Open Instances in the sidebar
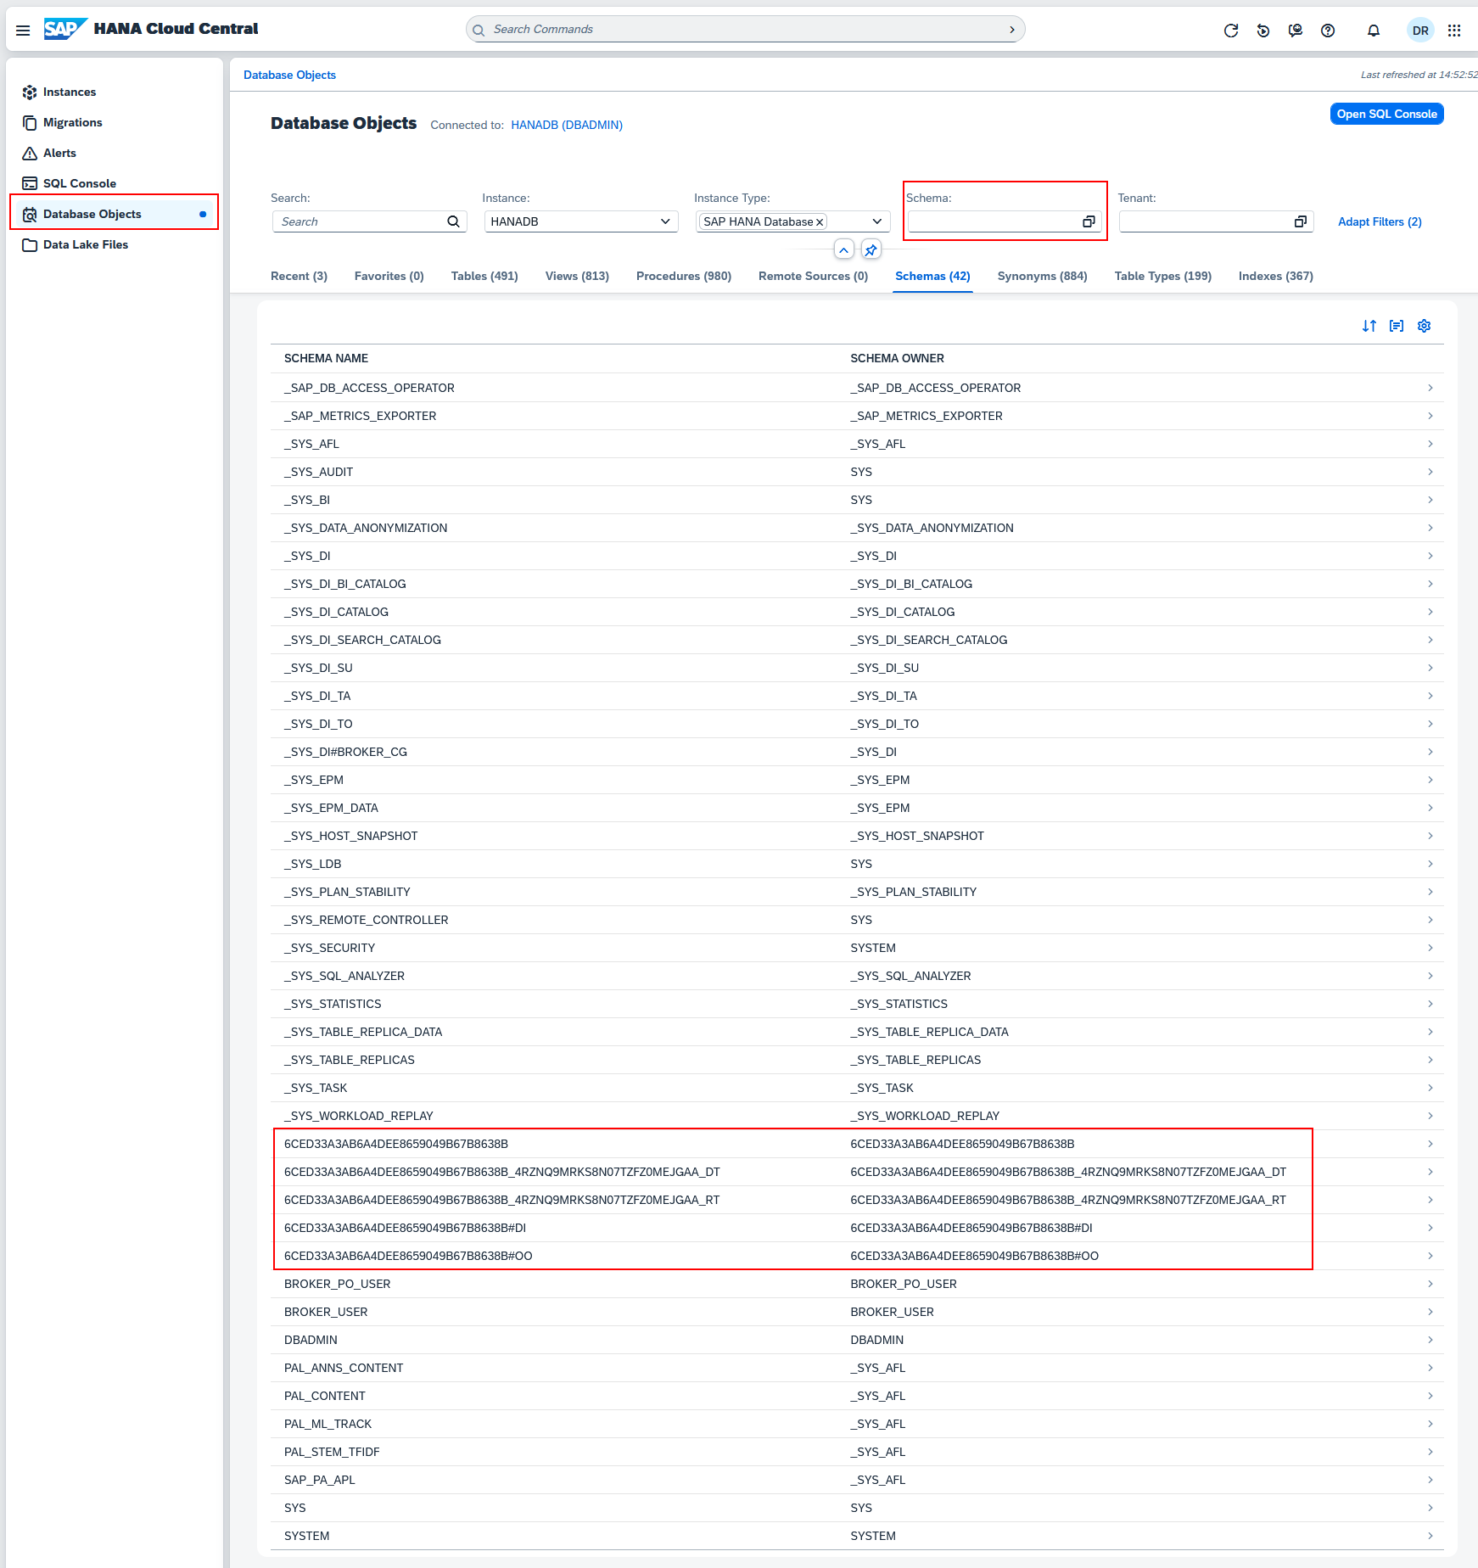Screen dimensions: 1478x1568 [x=115, y=92]
